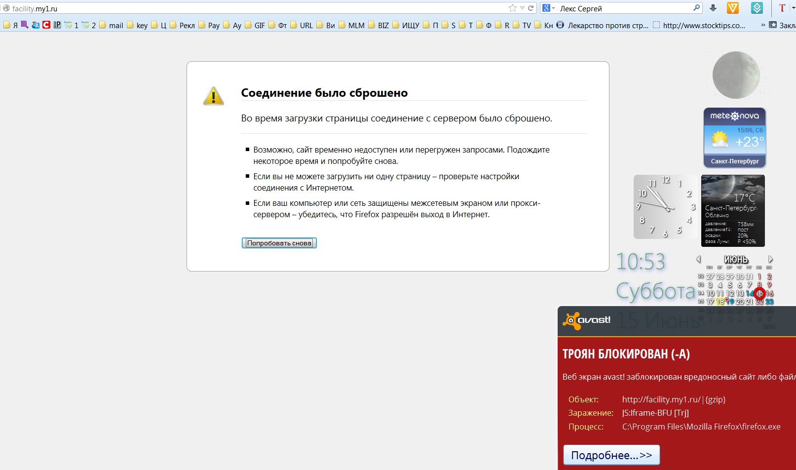Open the Рекл bookmark folder
Image resolution: width=796 pixels, height=470 pixels.
click(182, 25)
